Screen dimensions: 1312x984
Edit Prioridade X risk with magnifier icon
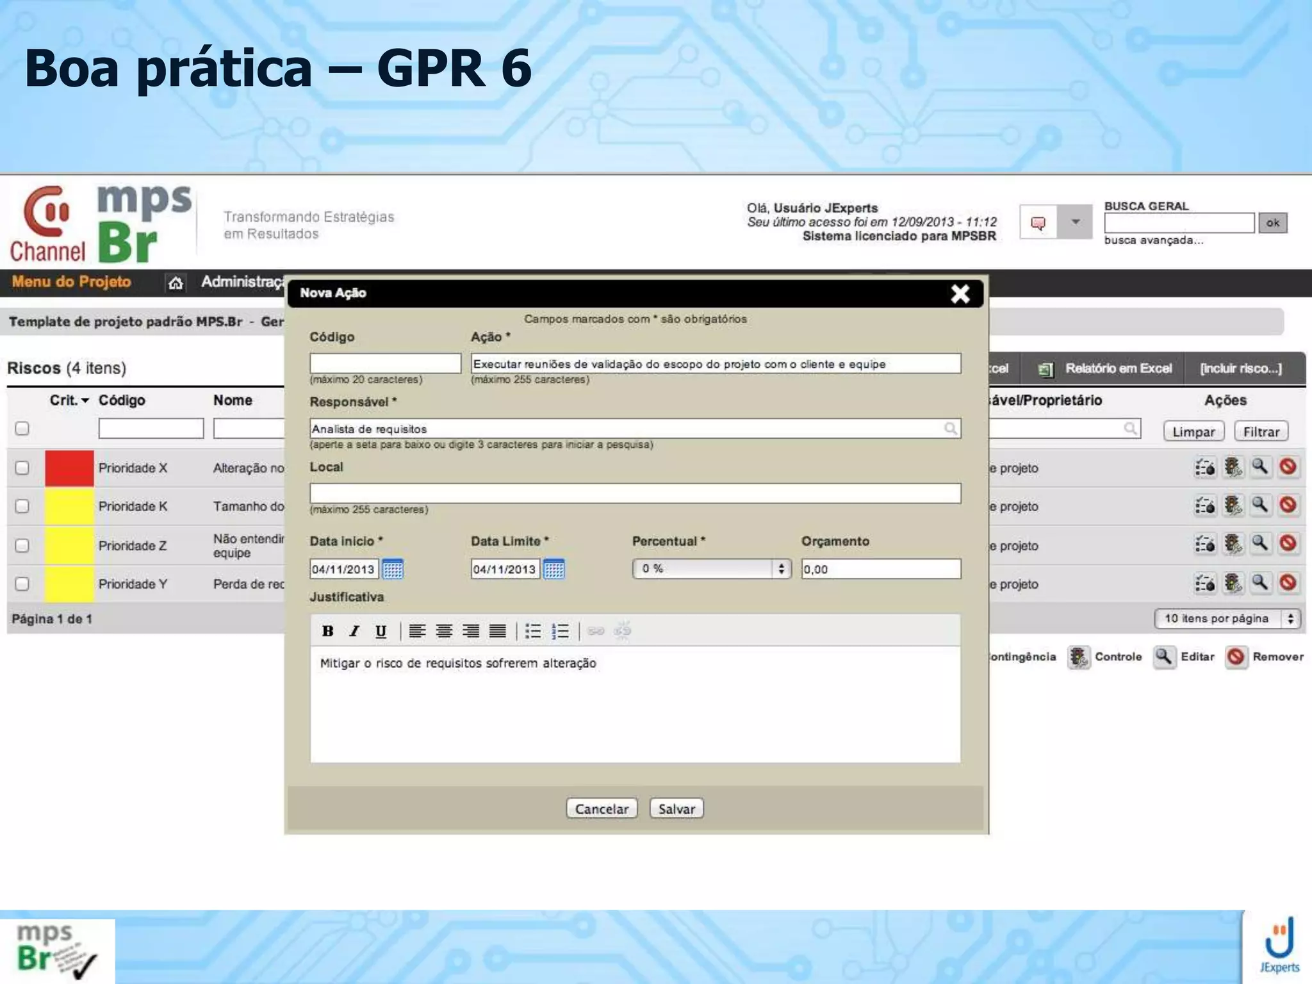point(1260,467)
